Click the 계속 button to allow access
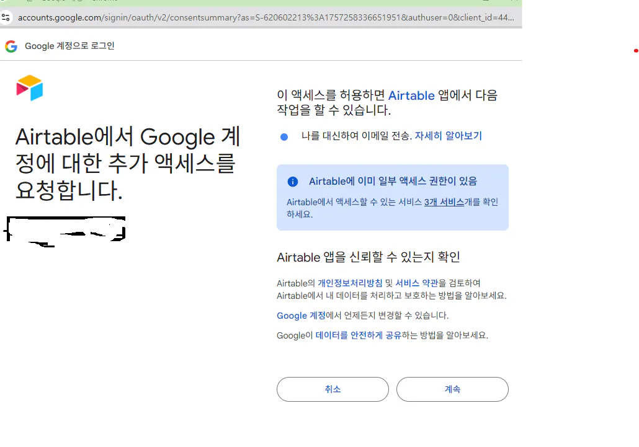 pos(452,389)
